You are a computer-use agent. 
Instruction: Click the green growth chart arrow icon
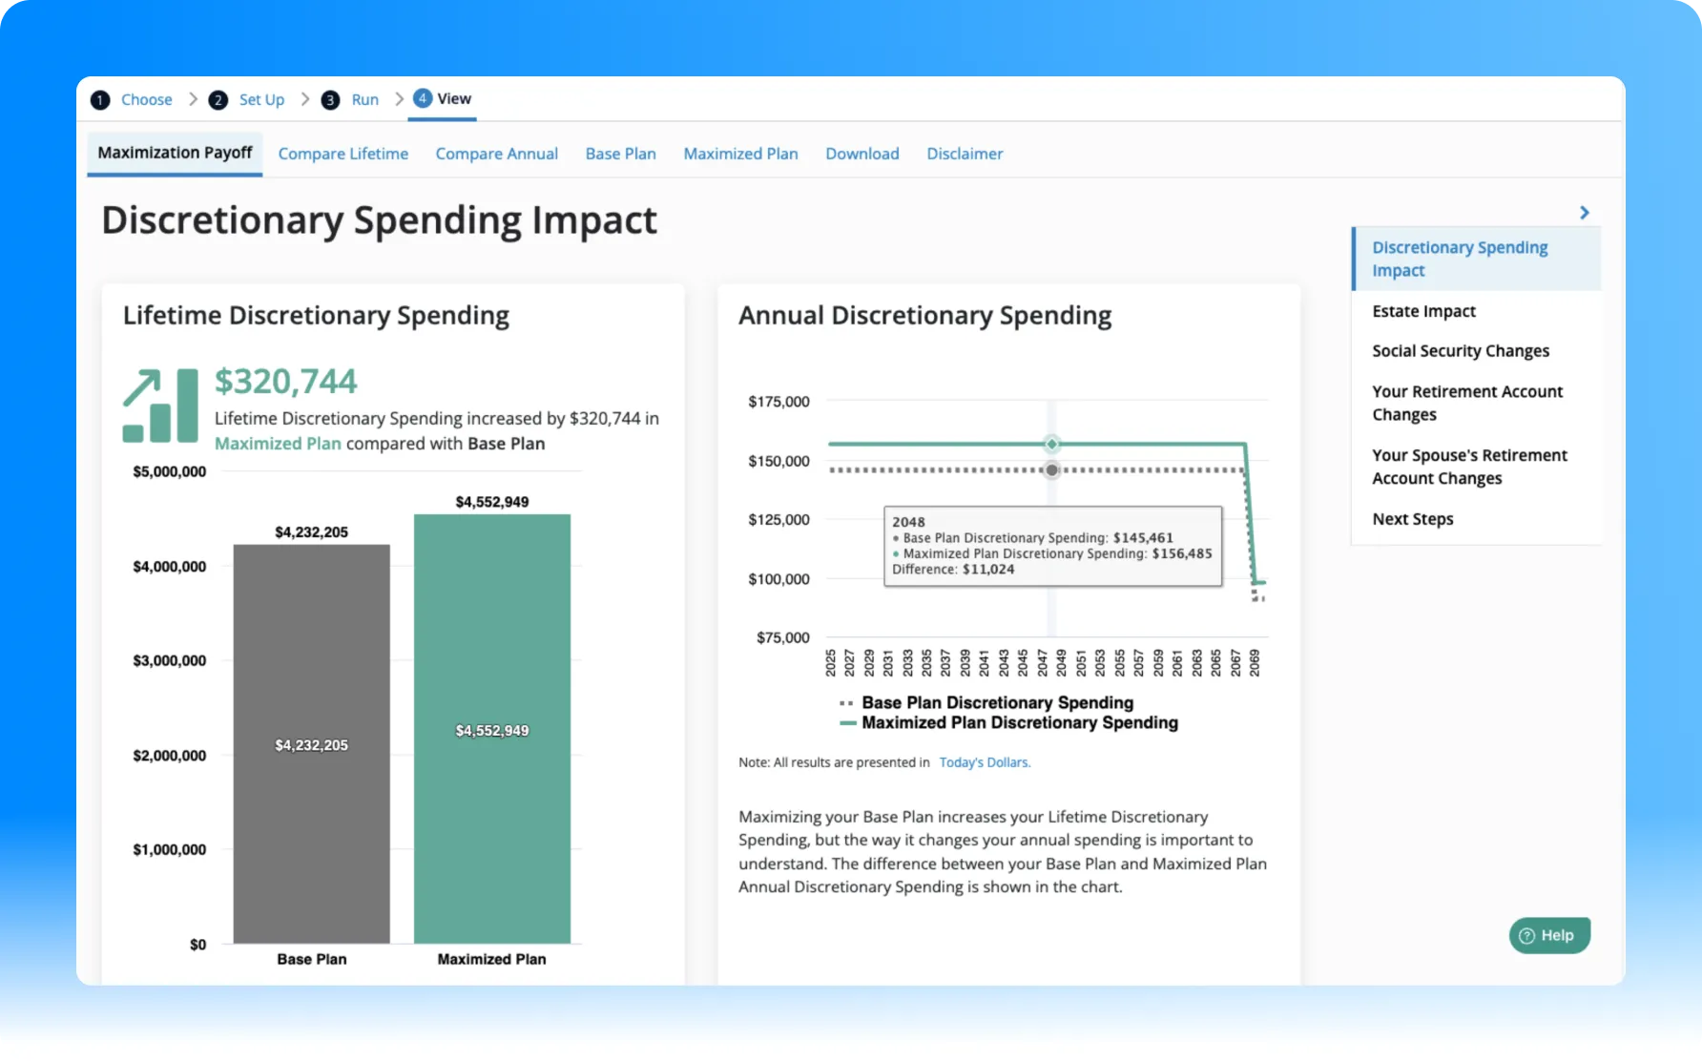click(x=160, y=406)
